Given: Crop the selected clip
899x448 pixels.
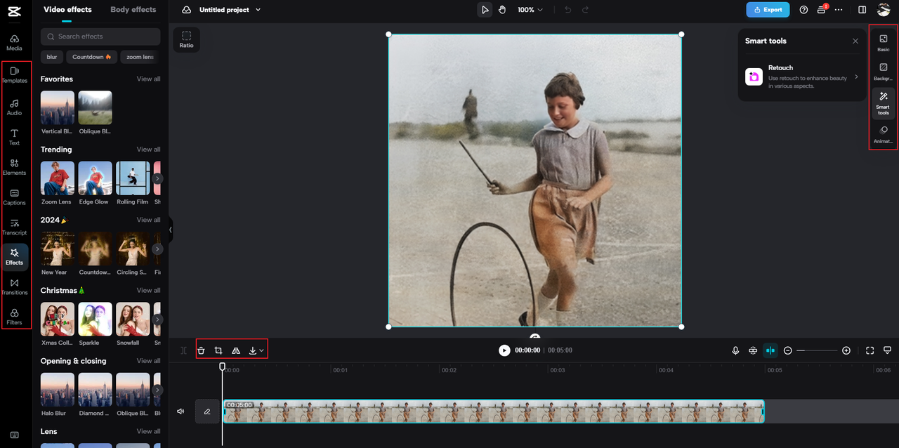Looking at the screenshot, I should pyautogui.click(x=218, y=350).
